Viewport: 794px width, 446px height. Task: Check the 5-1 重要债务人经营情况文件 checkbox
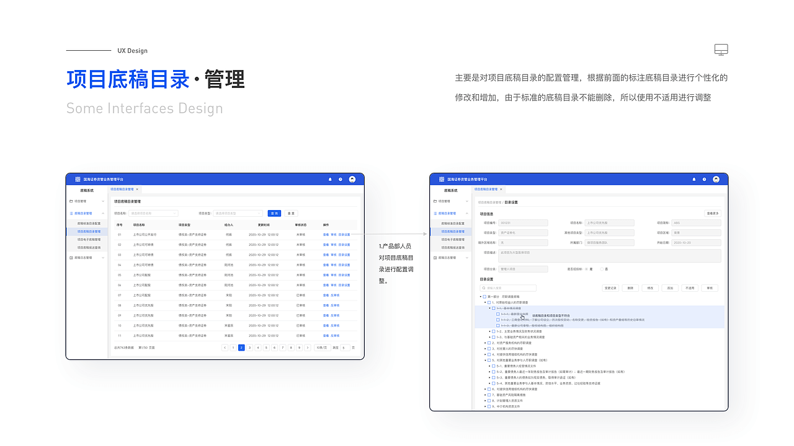(493, 366)
